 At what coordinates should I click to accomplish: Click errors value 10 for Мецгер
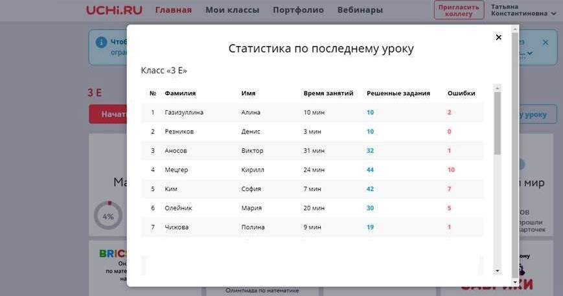coord(451,170)
